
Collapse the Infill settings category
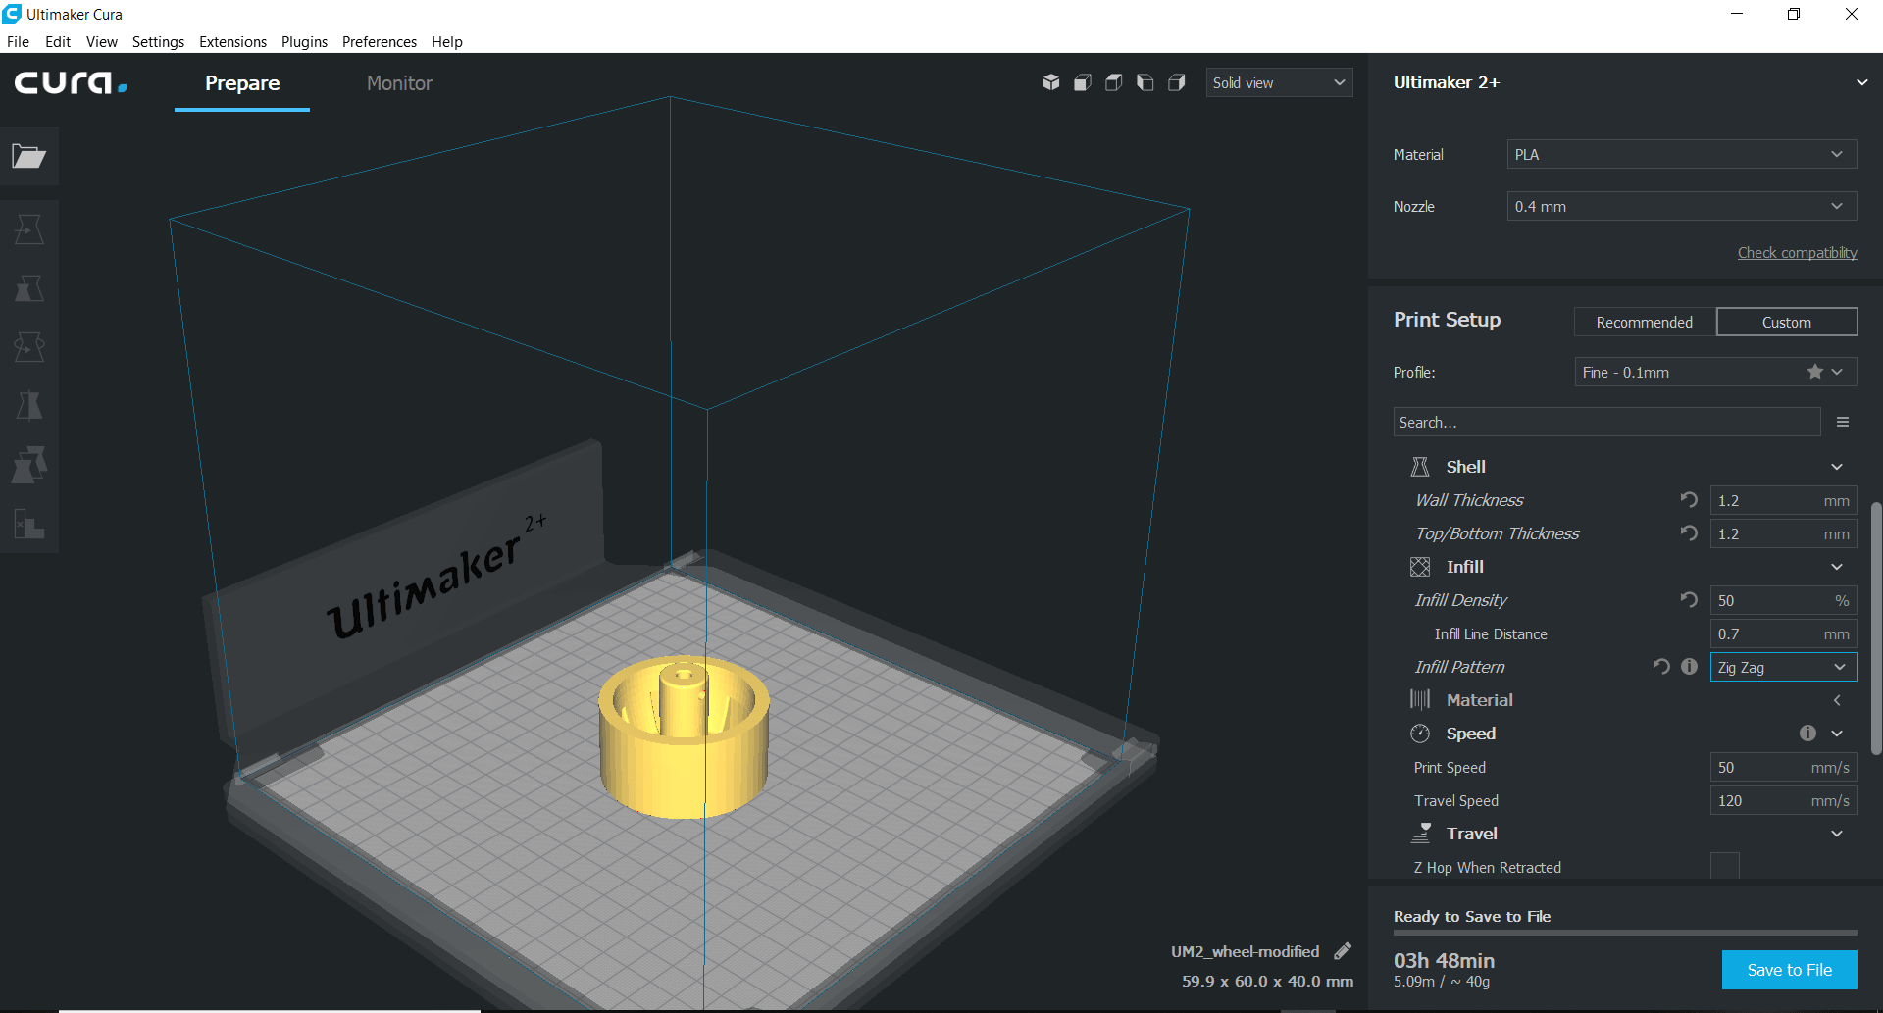(1837, 567)
